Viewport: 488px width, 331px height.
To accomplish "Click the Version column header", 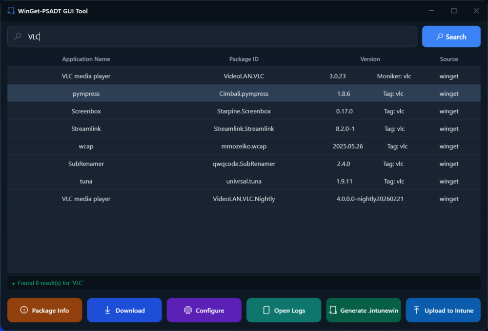I will 370,59.
